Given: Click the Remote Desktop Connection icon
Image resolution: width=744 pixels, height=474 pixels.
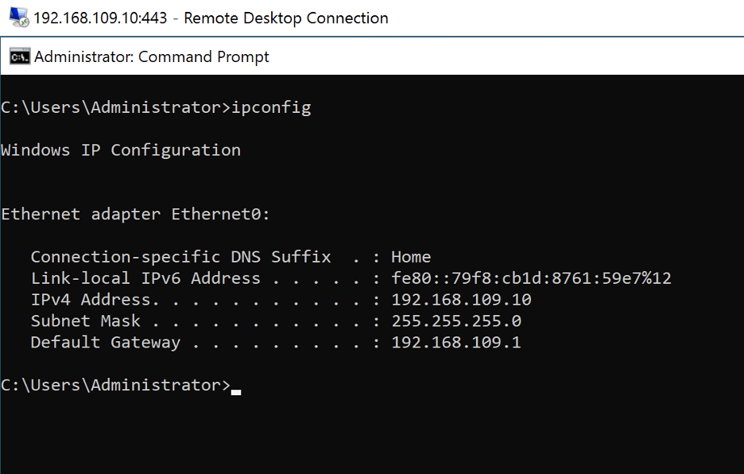Looking at the screenshot, I should (19, 17).
